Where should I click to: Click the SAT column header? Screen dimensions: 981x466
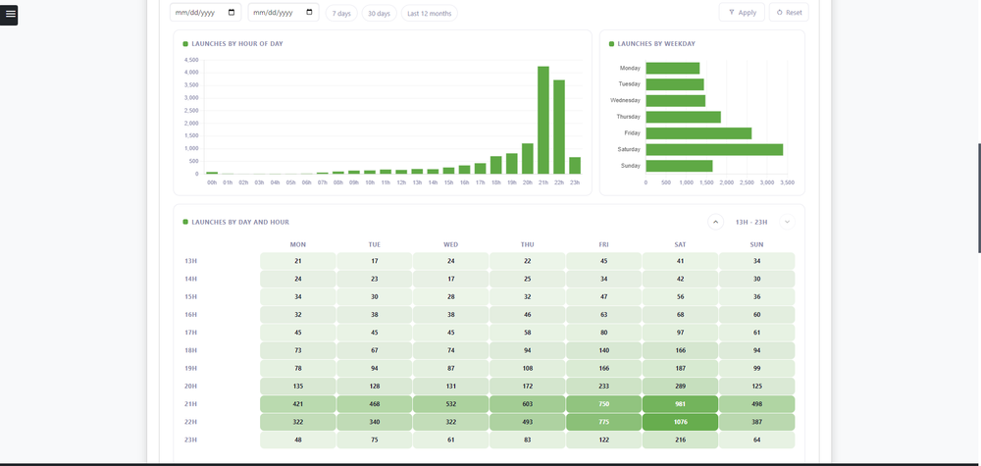coord(680,244)
